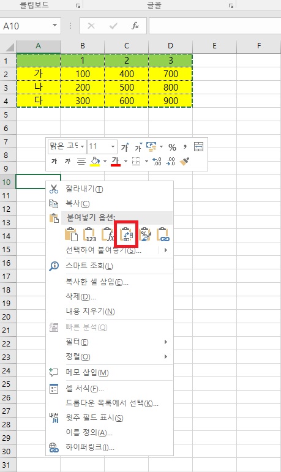Expand the 정렬 submenu

pos(166,356)
